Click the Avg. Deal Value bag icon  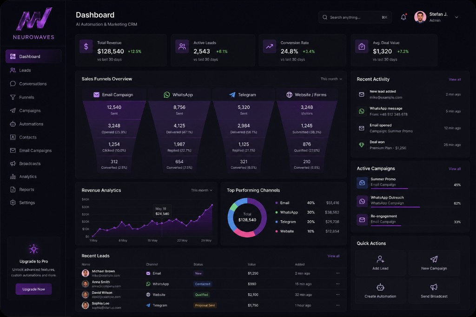point(362,46)
